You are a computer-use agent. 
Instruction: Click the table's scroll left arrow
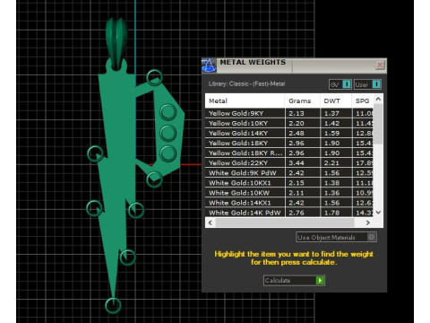tap(211, 223)
